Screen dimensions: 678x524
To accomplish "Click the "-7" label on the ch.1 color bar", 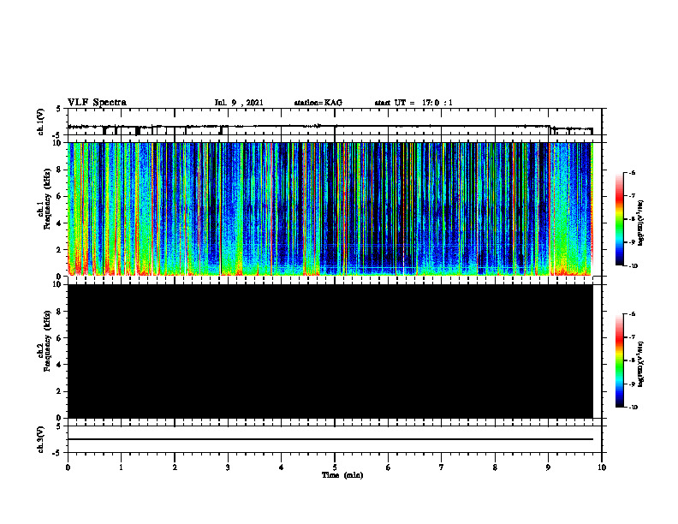I will (632, 196).
